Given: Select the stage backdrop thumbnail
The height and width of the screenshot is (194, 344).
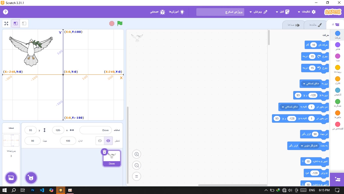Looking at the screenshot, I should (x=11, y=140).
